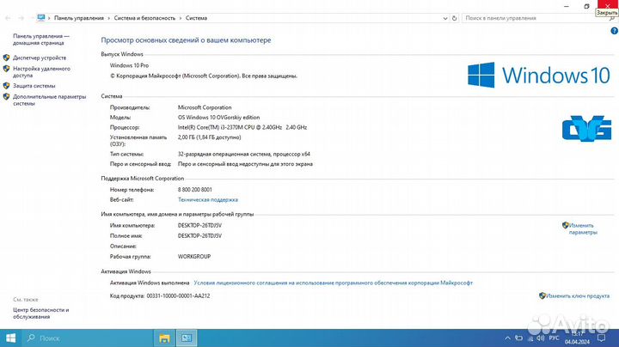Click the shield icon beside Защита системы

point(6,86)
